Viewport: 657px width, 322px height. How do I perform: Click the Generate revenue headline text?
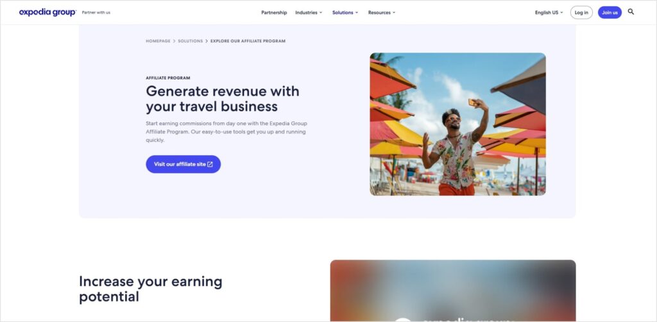(223, 99)
